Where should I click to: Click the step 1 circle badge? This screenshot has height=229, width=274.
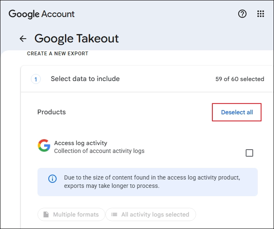point(36,79)
